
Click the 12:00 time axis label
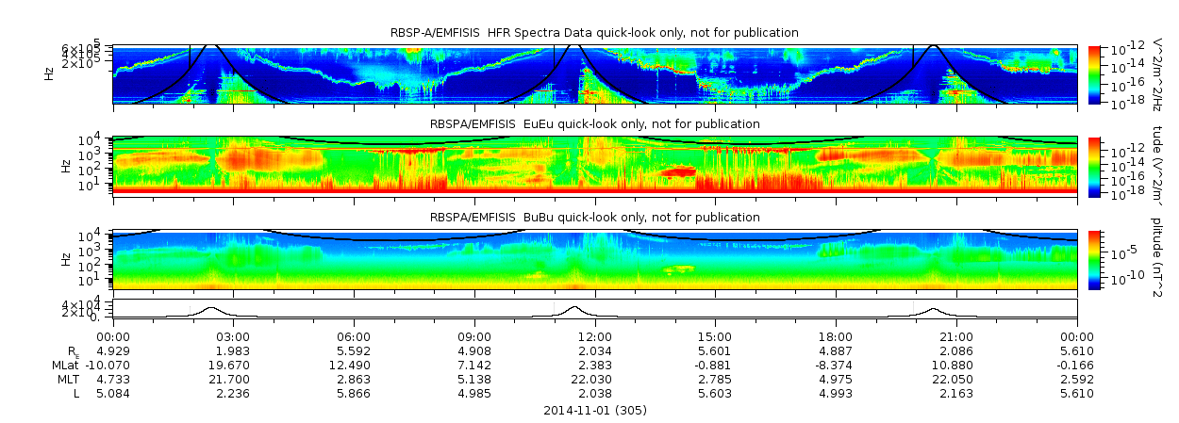[x=595, y=338]
